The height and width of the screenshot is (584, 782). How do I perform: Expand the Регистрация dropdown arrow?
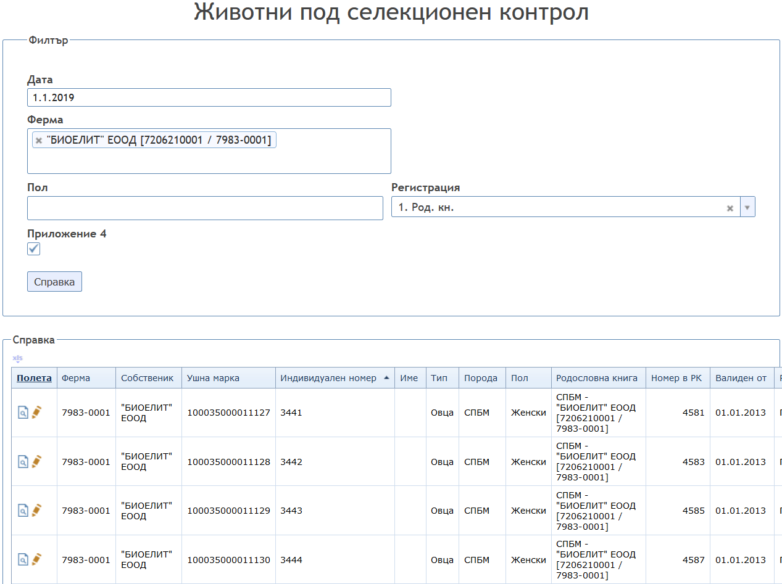(x=747, y=208)
